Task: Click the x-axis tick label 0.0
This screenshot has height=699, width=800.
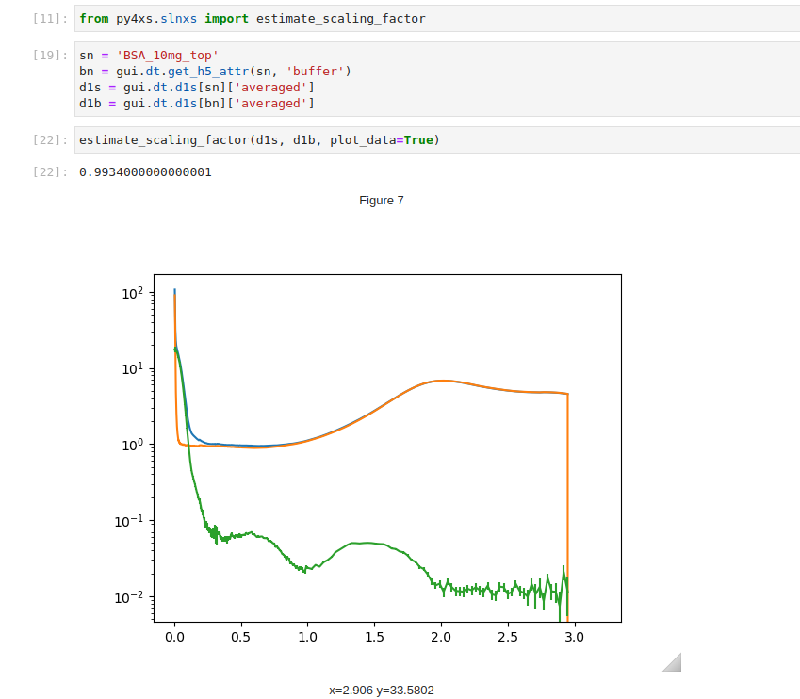Action: tap(174, 637)
